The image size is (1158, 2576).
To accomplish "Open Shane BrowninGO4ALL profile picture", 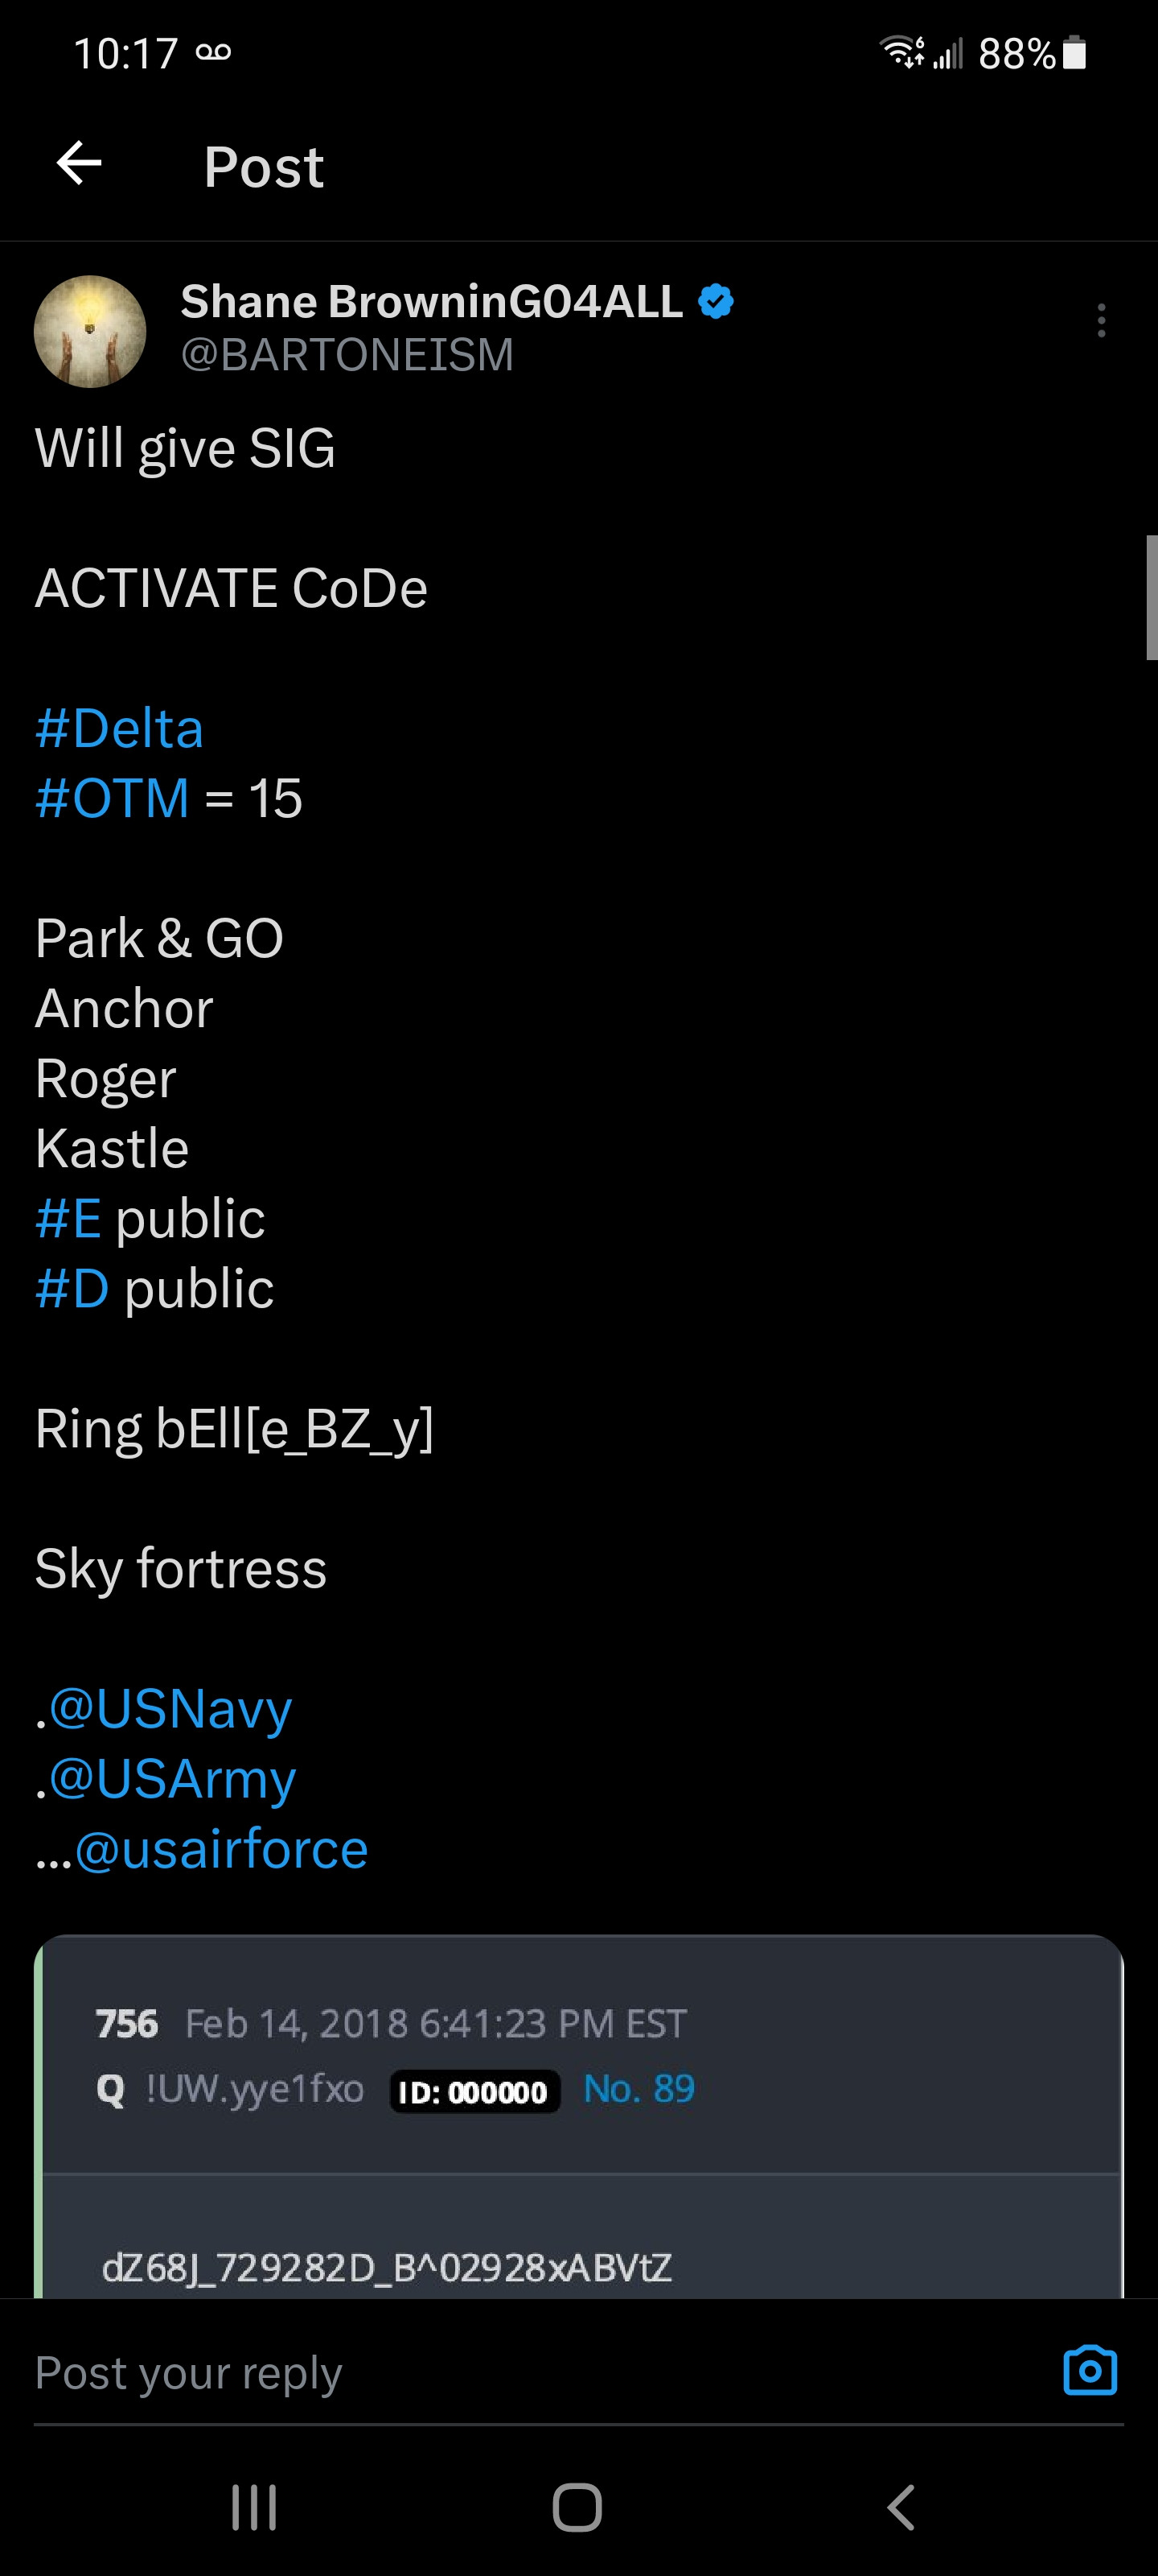I will point(90,331).
